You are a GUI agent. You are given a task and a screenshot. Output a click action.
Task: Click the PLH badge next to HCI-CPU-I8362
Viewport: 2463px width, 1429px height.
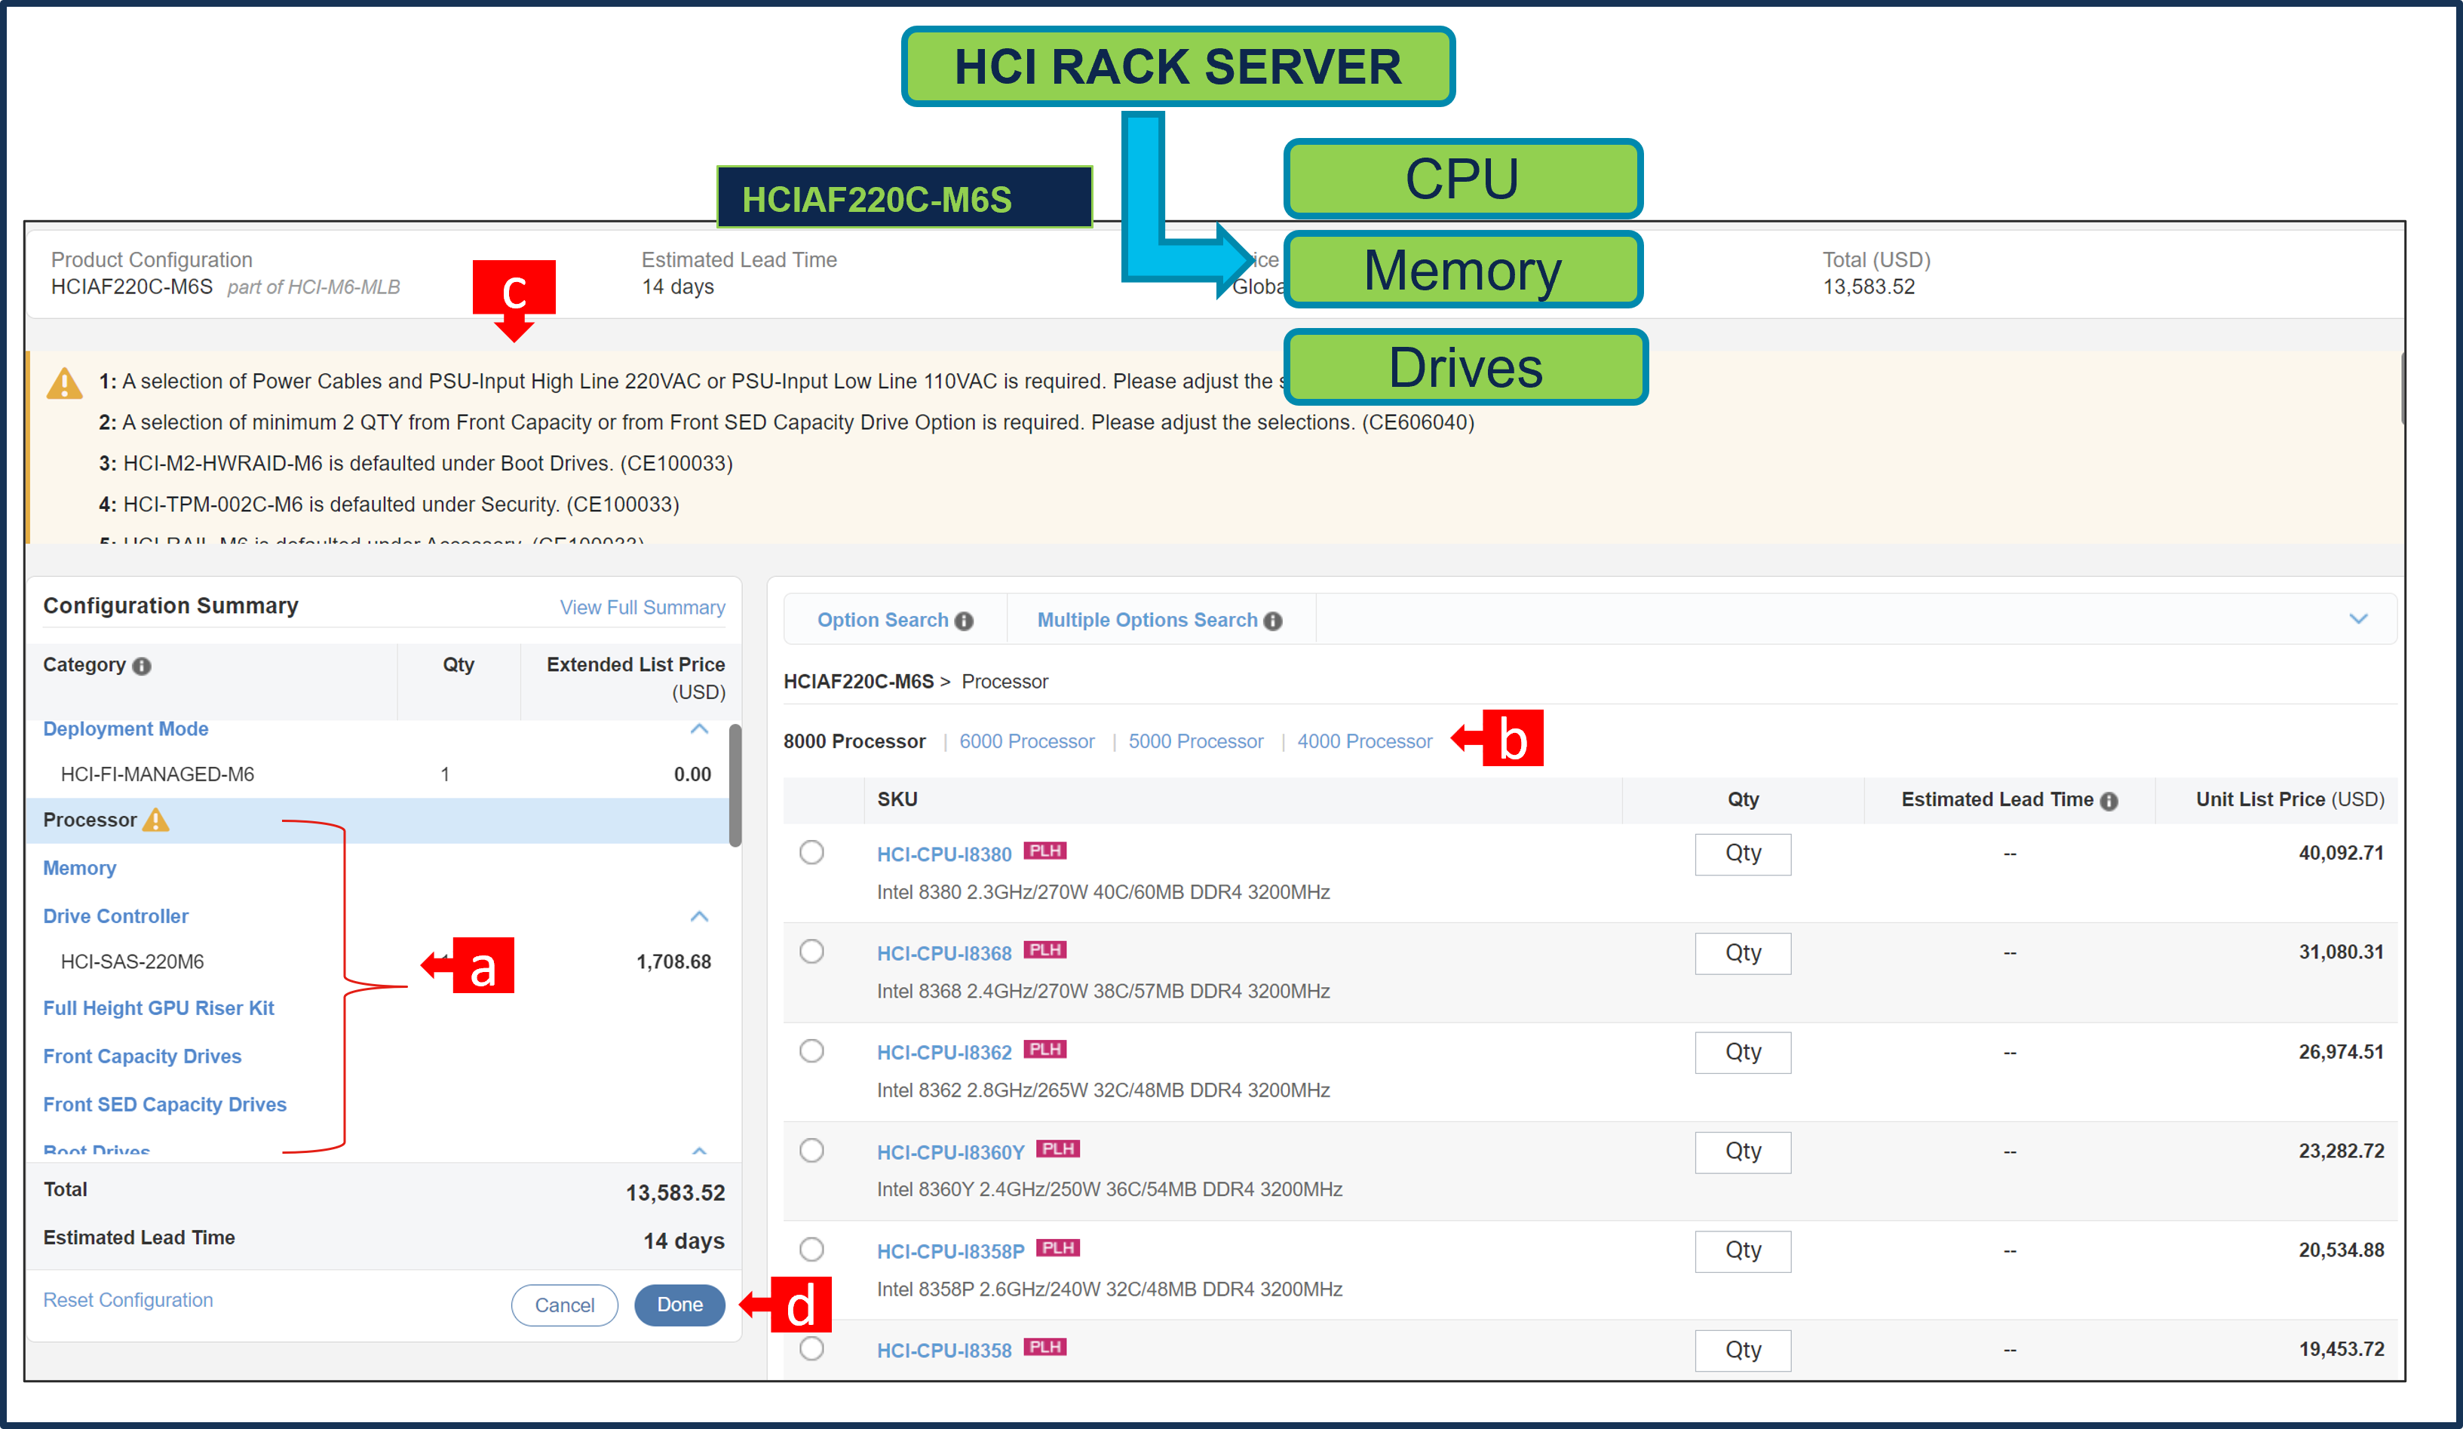(x=1044, y=1049)
